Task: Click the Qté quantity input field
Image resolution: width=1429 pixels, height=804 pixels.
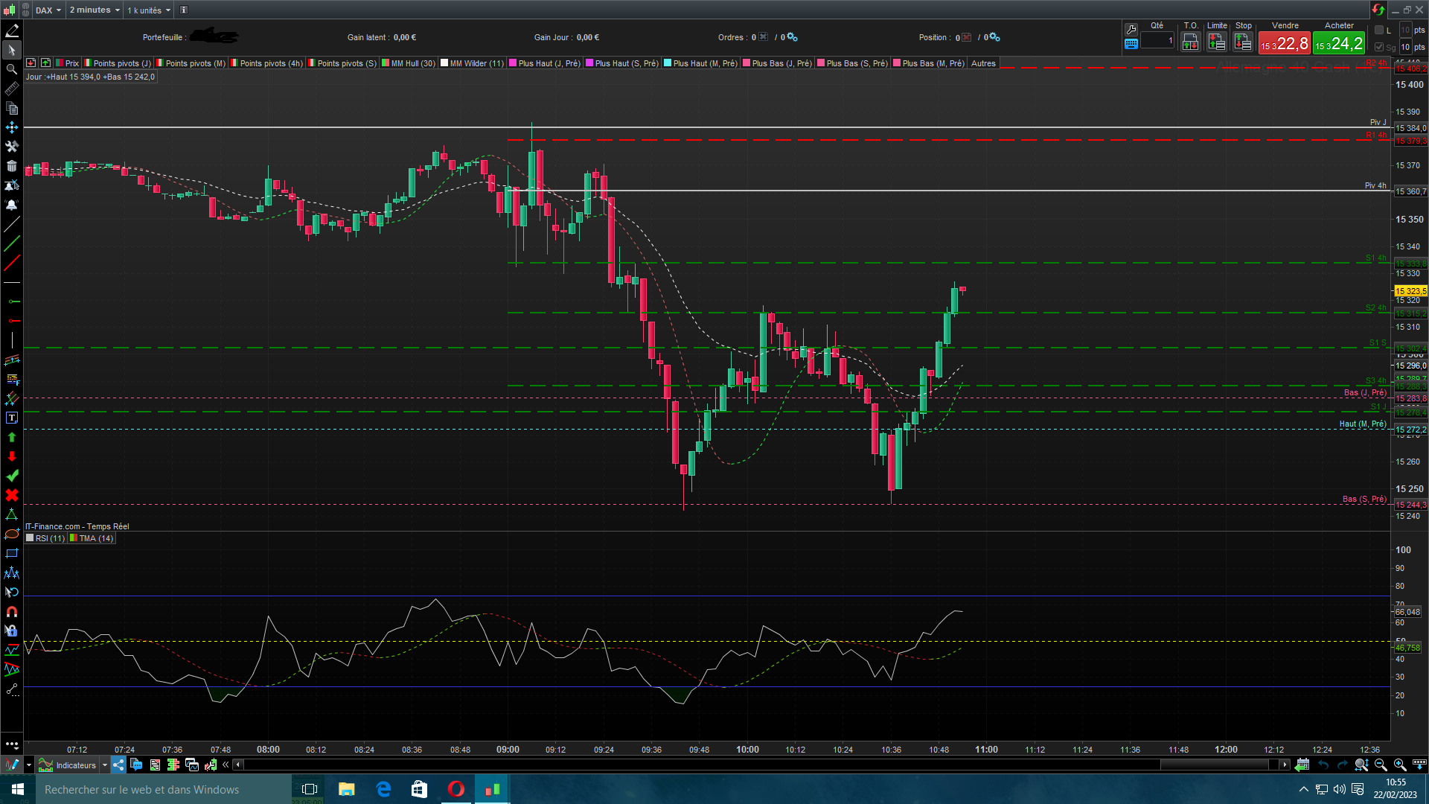Action: pos(1157,41)
